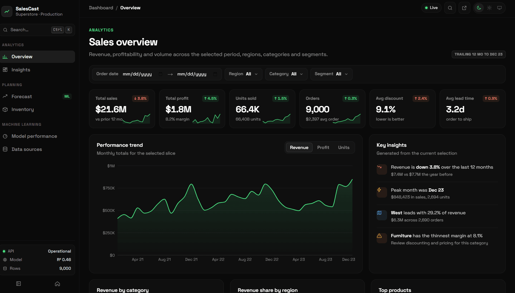
Task: Switch to light theme sun icon
Action: pyautogui.click(x=489, y=8)
